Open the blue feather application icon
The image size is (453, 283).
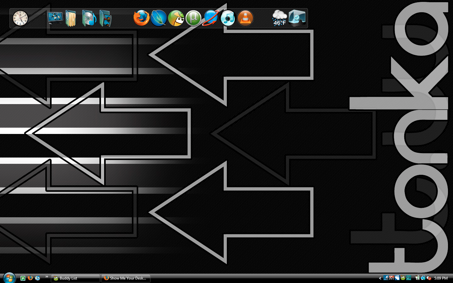click(x=159, y=18)
